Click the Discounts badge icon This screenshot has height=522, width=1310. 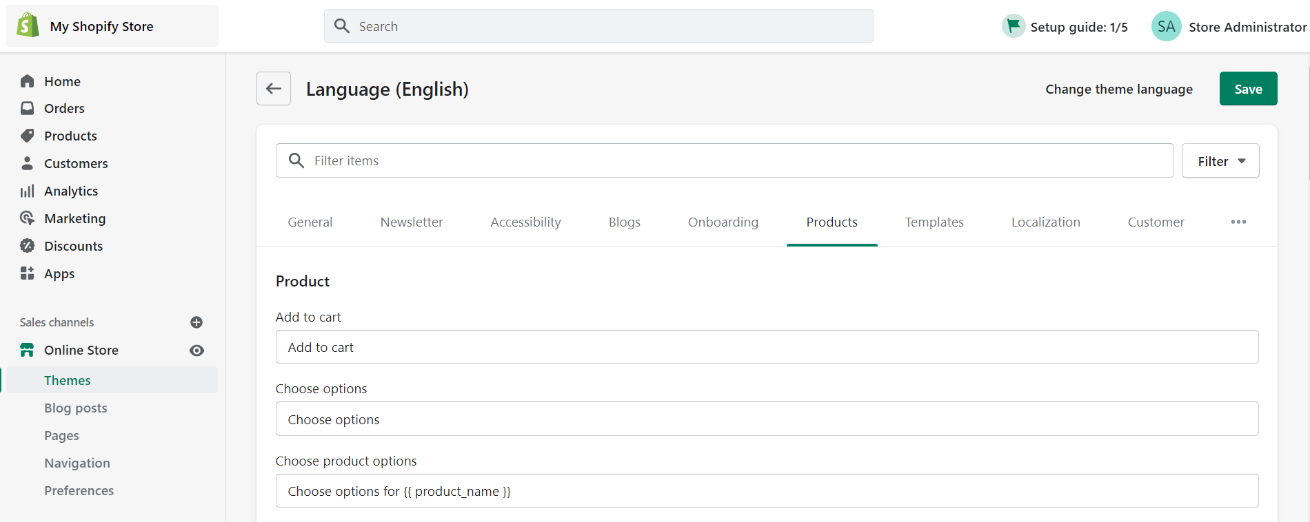pos(27,246)
